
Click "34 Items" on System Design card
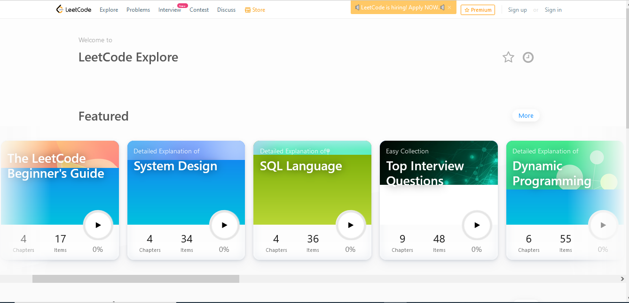click(x=187, y=243)
